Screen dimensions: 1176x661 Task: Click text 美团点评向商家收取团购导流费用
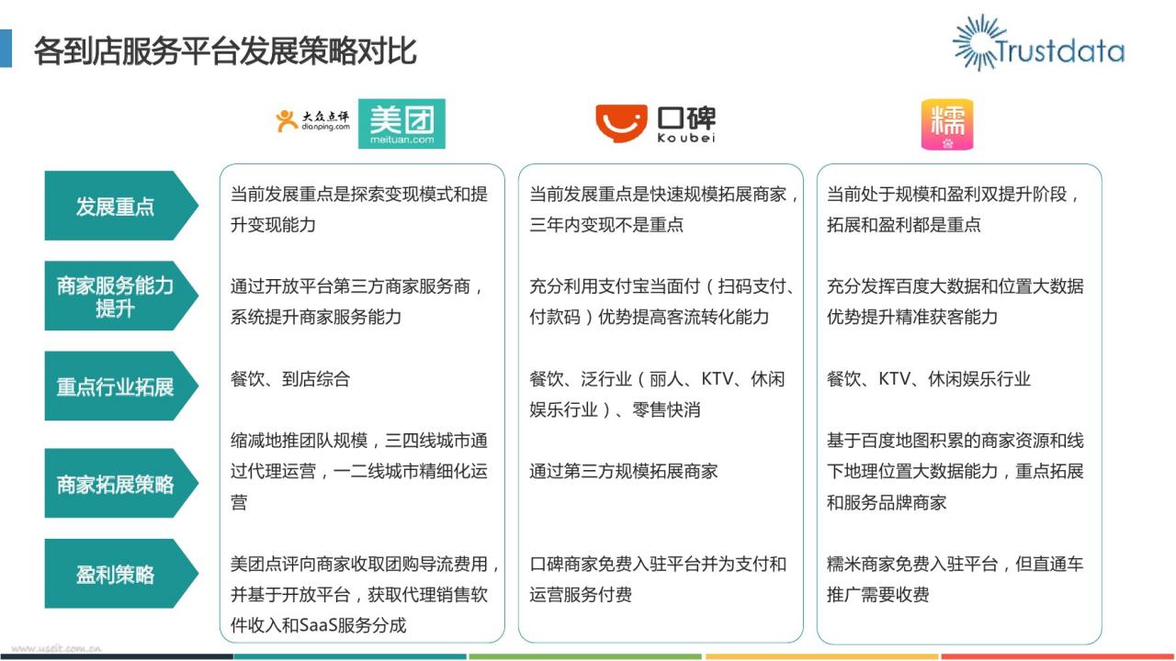pyautogui.click(x=362, y=564)
